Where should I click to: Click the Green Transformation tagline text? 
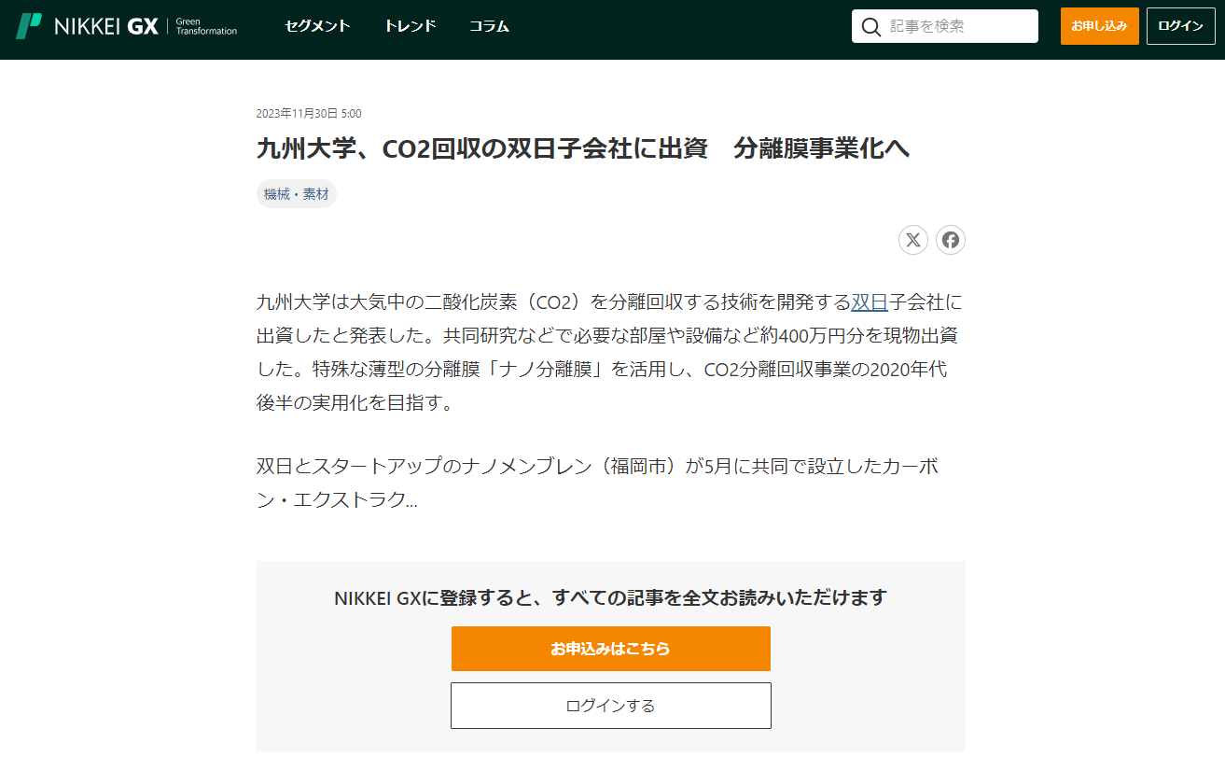206,26
